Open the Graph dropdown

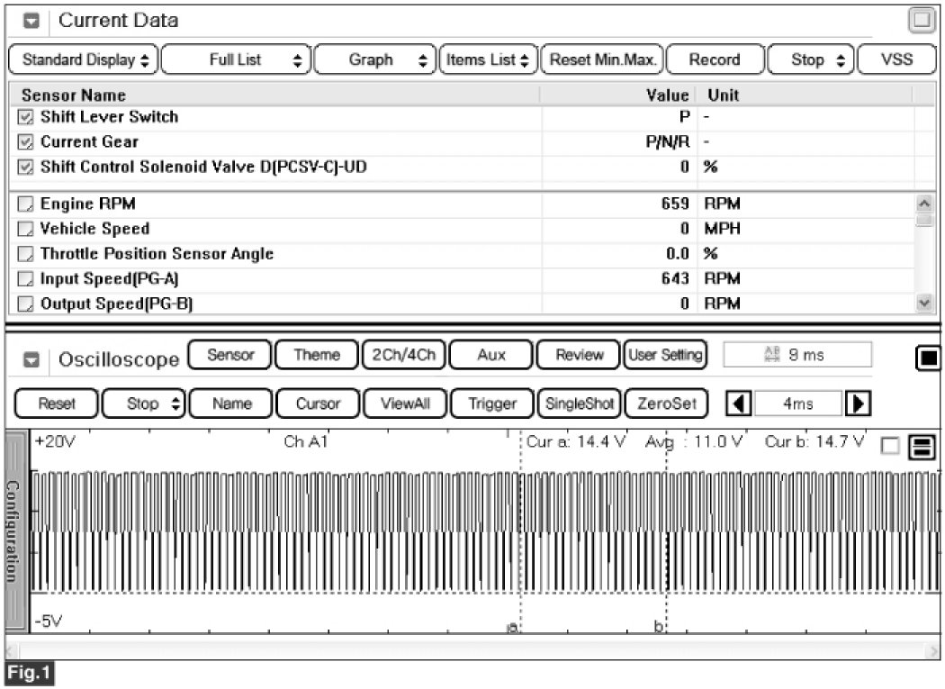[376, 60]
